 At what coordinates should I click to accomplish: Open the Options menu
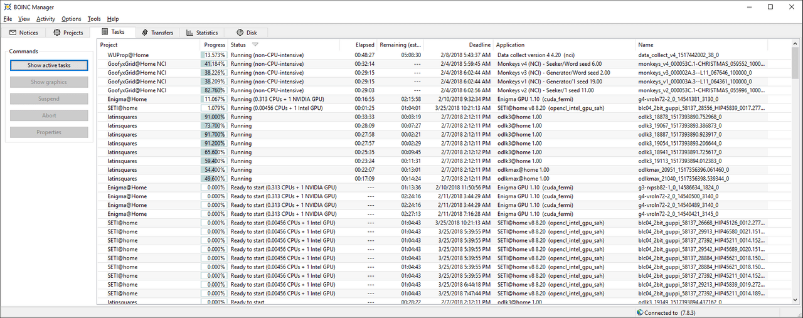72,19
